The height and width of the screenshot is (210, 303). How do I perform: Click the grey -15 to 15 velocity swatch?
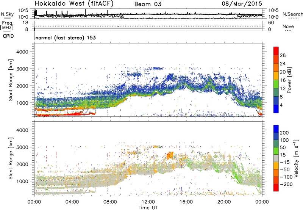click(276, 158)
